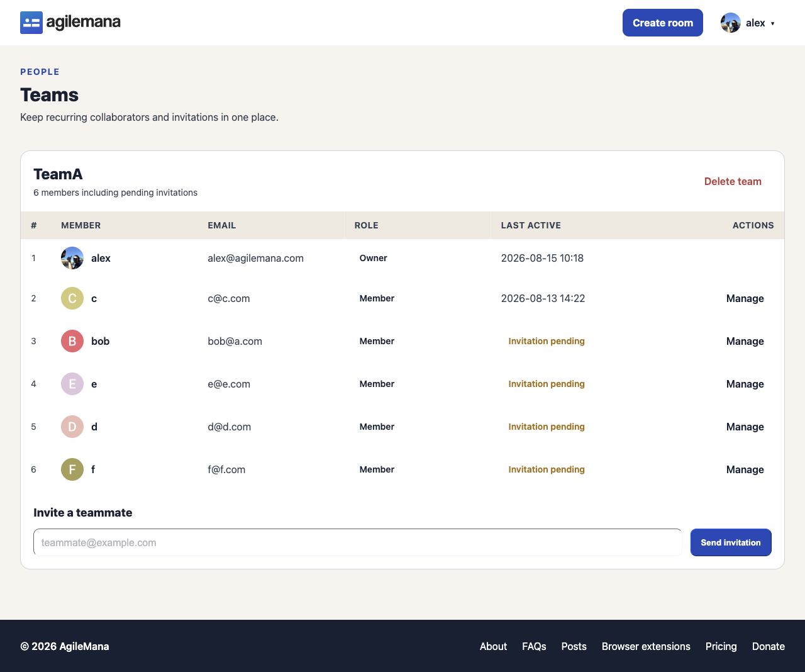Click the 2026-08-13 14:22 last active value
Screen dimensions: 805x672
pos(543,298)
